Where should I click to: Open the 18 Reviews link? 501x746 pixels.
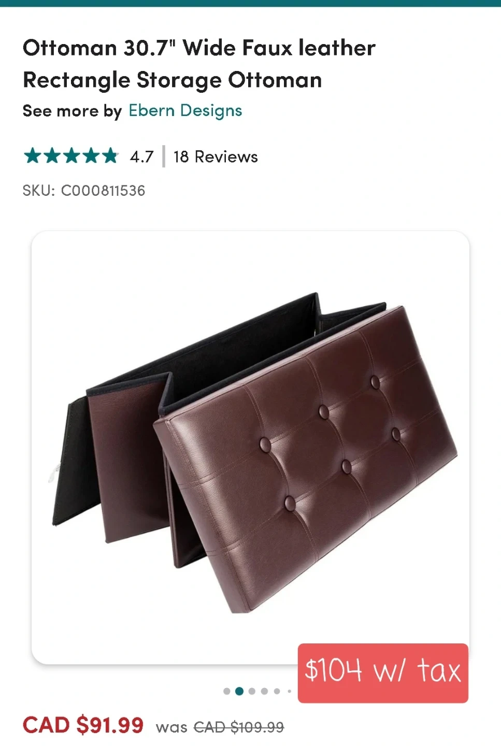[x=216, y=156]
